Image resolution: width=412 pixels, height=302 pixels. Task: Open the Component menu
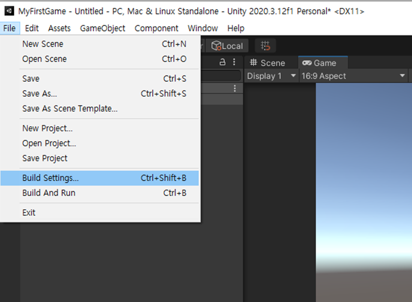click(x=157, y=28)
